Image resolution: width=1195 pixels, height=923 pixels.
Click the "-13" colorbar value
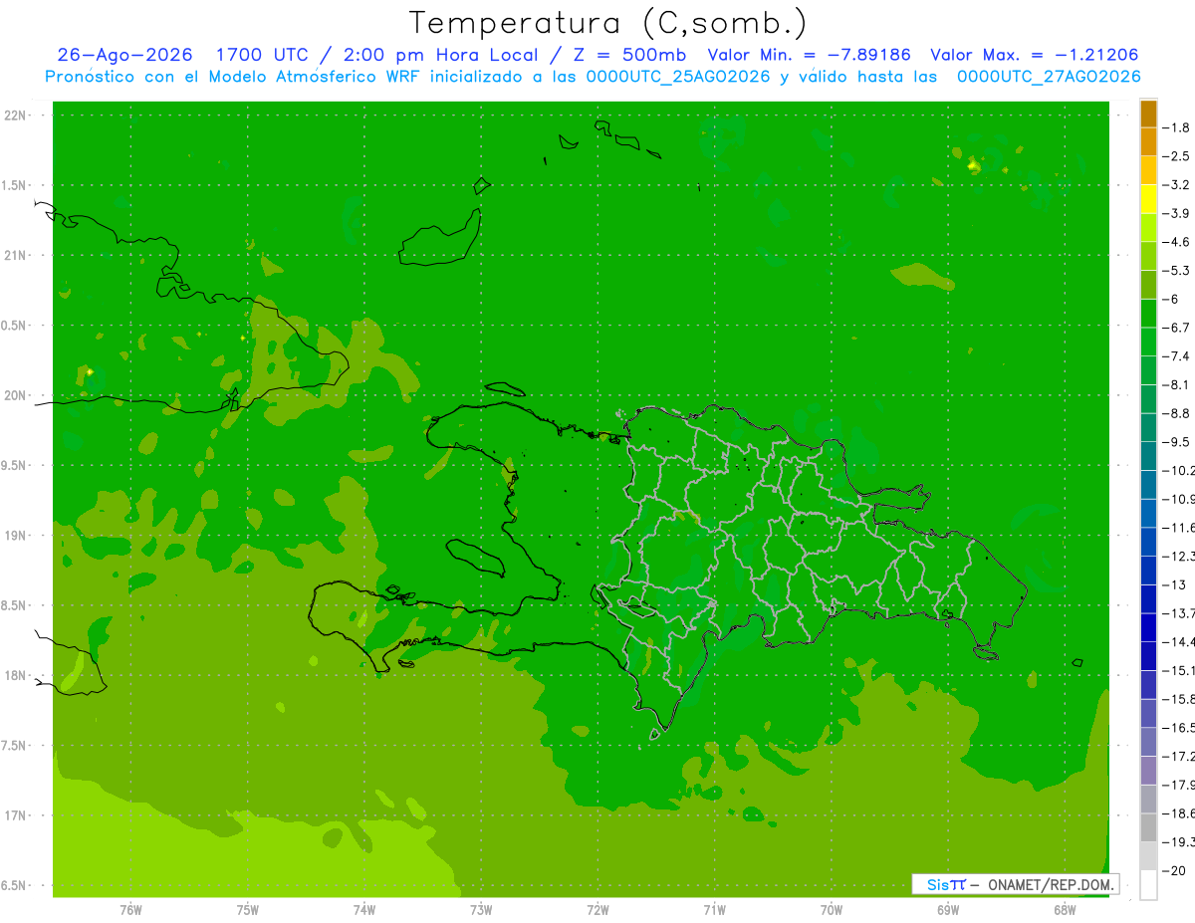pos(1172,584)
